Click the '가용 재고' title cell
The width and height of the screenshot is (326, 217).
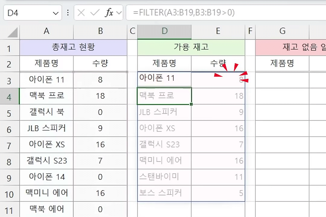pyautogui.click(x=191, y=47)
